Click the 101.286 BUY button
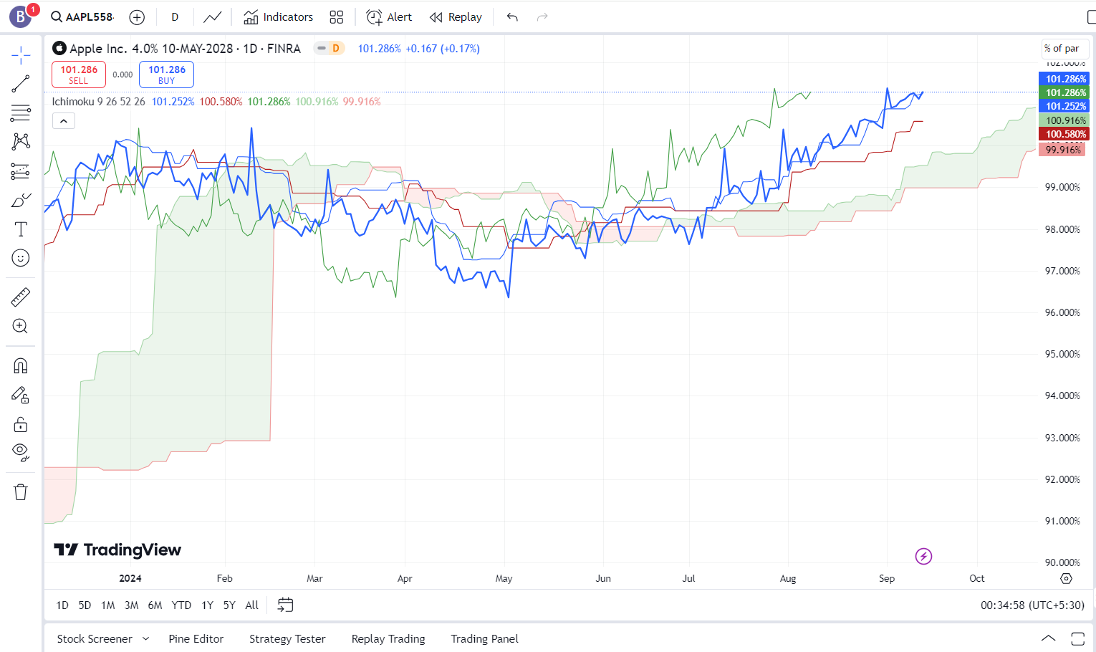 click(166, 75)
